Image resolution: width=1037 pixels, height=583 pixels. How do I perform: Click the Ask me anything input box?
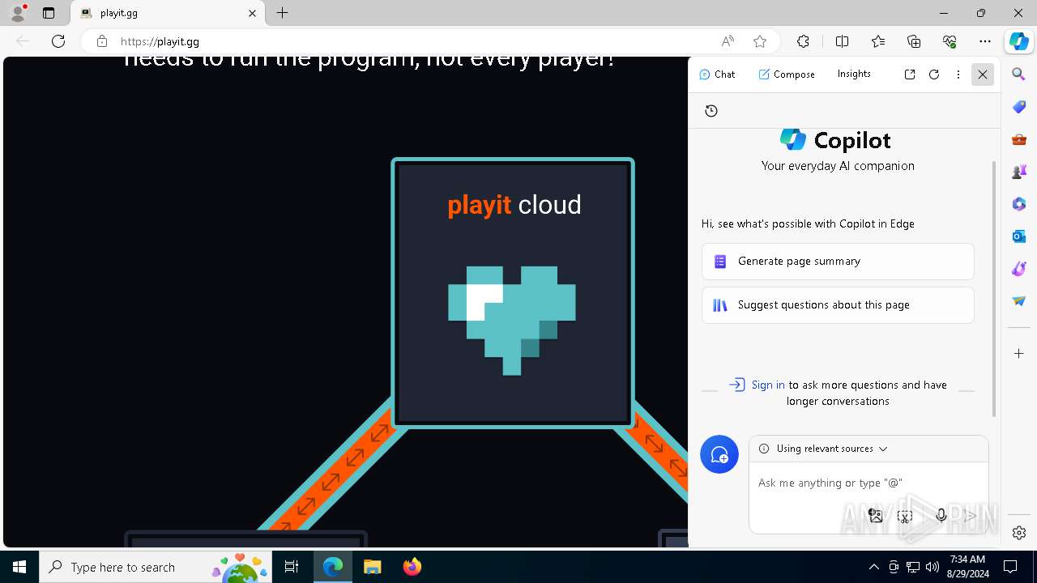tap(868, 483)
